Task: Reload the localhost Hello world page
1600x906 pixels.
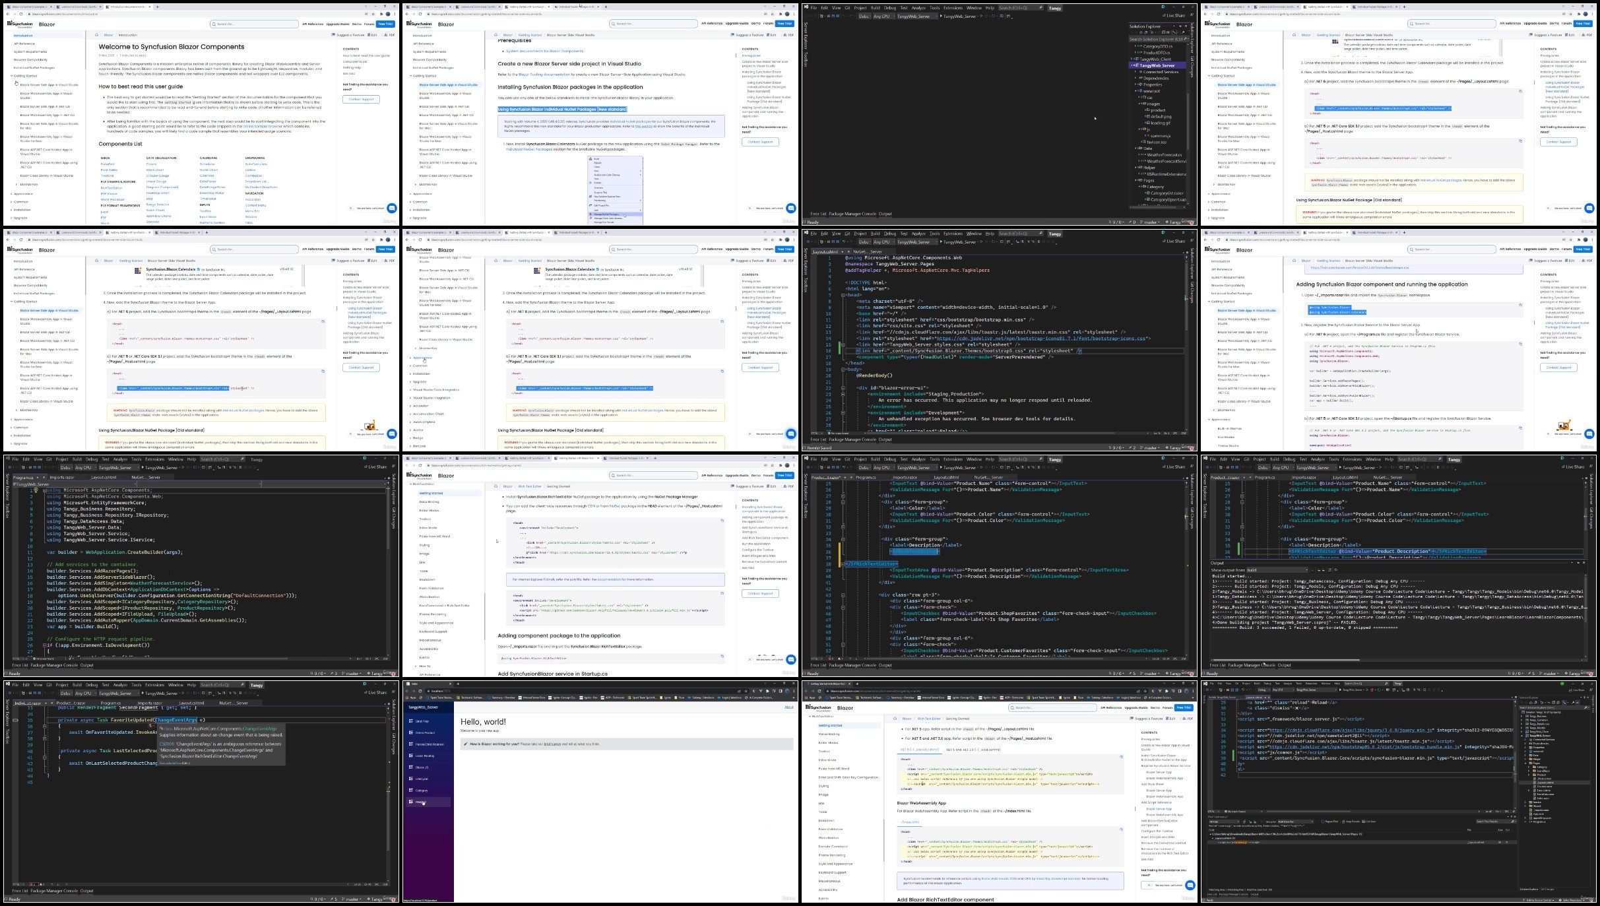Action: click(x=420, y=691)
